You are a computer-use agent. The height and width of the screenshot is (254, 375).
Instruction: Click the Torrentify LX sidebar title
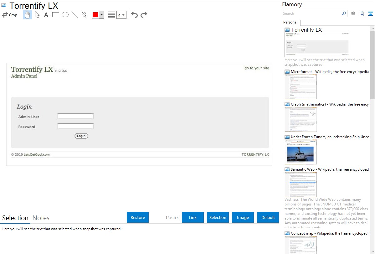(x=306, y=30)
